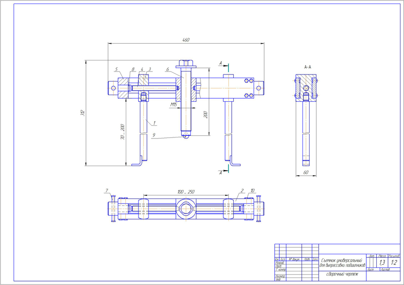Click the '№ докум' column header

pos(294,259)
